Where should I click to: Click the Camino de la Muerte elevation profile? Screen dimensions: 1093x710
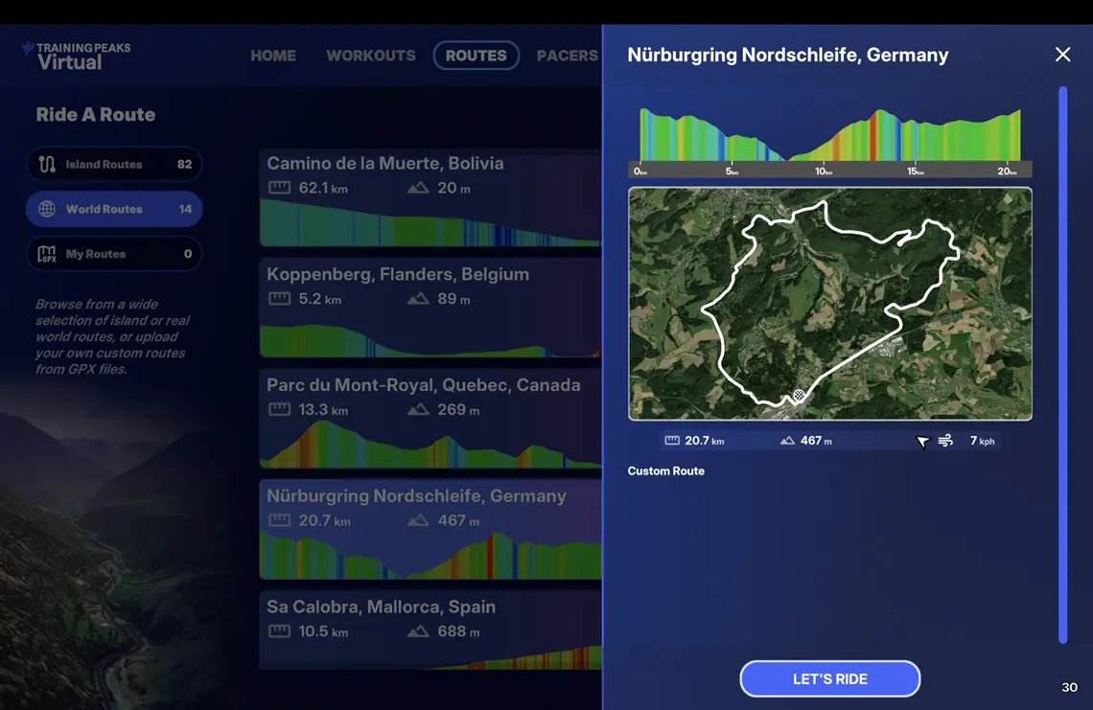tap(430, 223)
